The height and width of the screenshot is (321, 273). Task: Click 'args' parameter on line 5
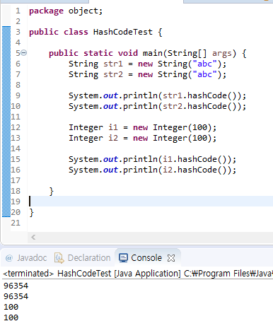click(x=221, y=54)
